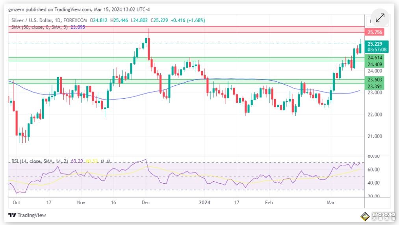The image size is (399, 225).
Task: Click the Oct date label on time axis
Action: [x=16, y=203]
